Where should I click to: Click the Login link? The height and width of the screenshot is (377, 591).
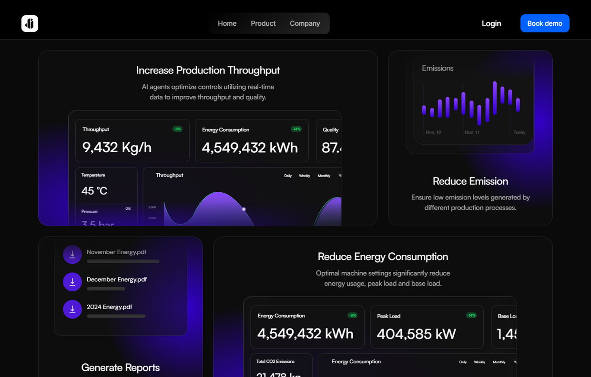[x=491, y=23]
